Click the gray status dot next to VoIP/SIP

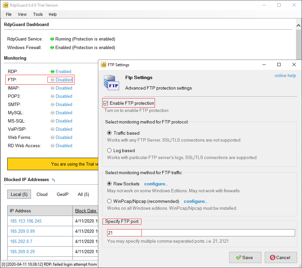click(x=52, y=129)
